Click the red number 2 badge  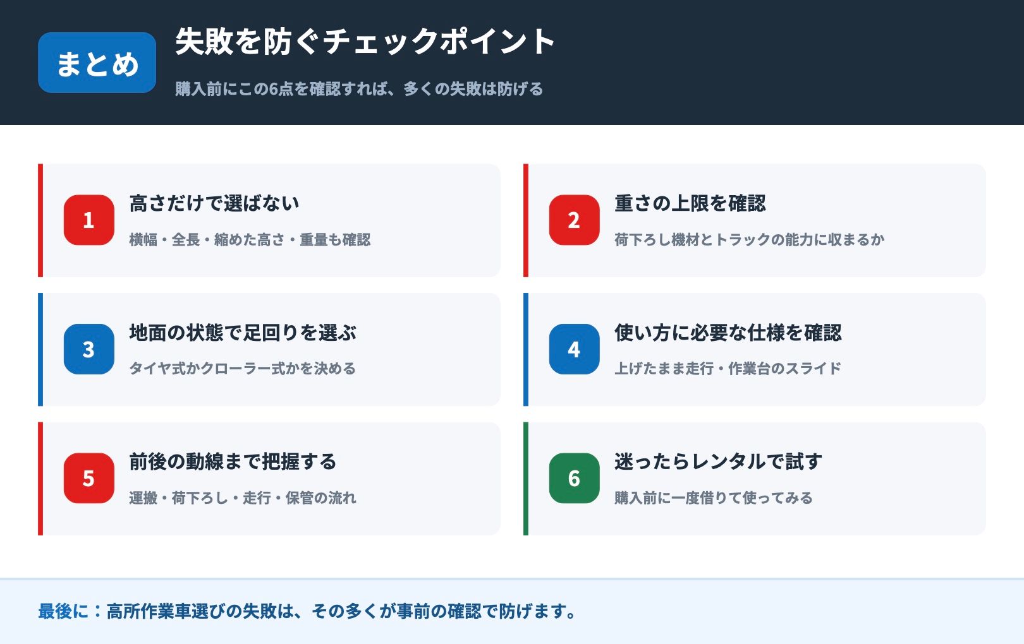(574, 220)
